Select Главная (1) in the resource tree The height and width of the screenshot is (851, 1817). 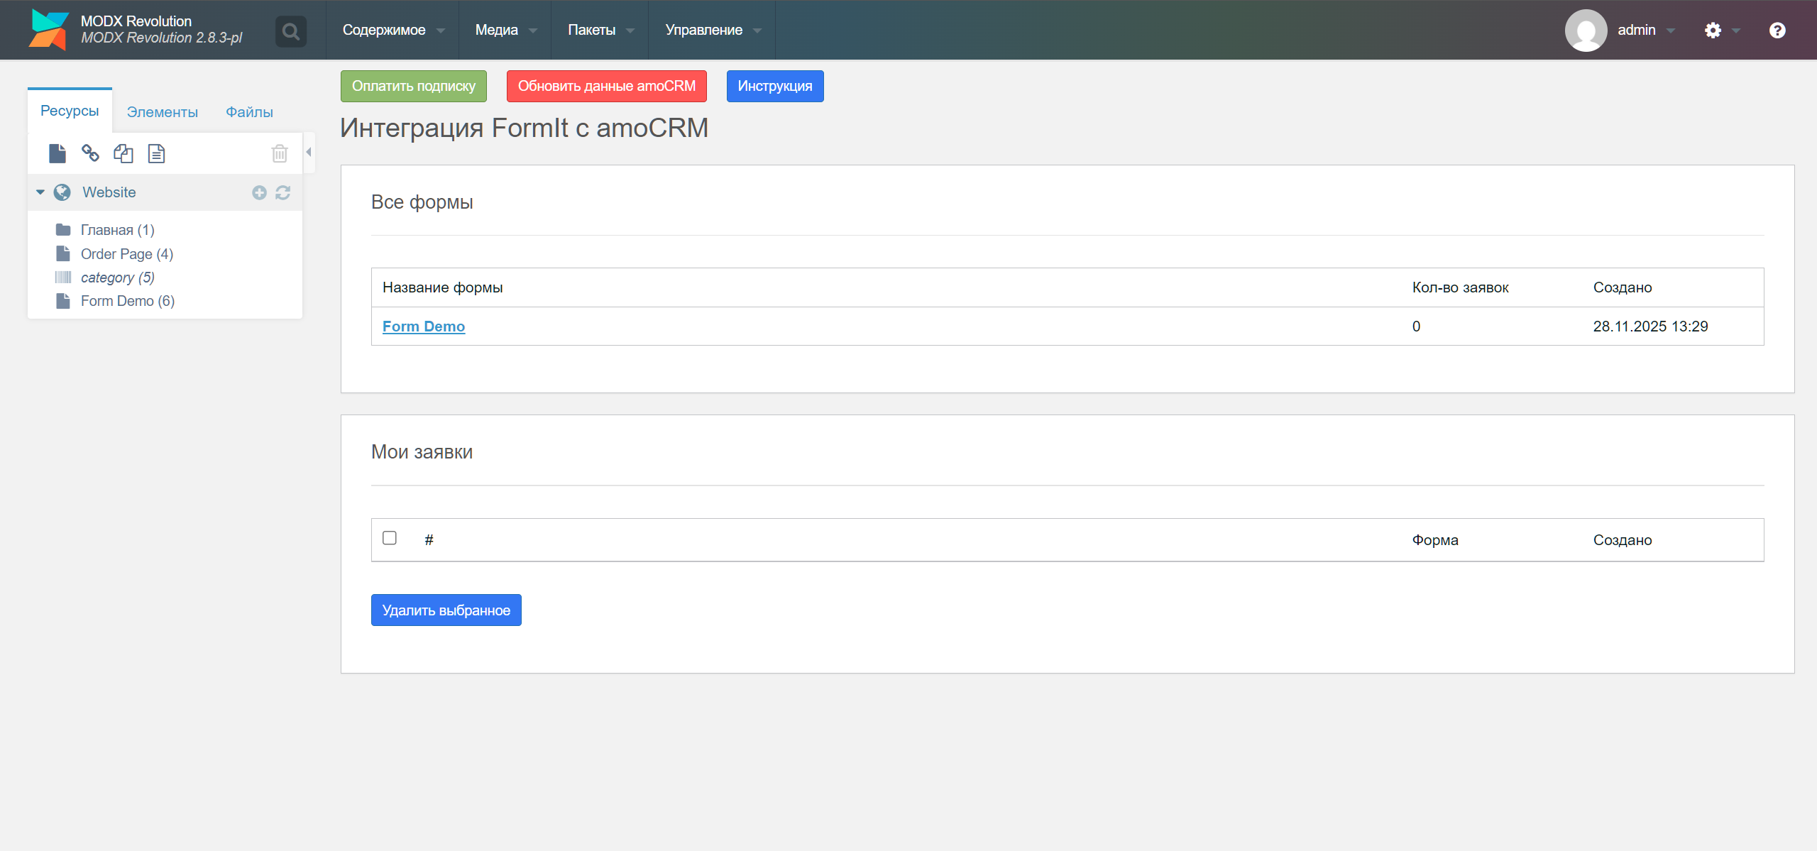(x=118, y=230)
